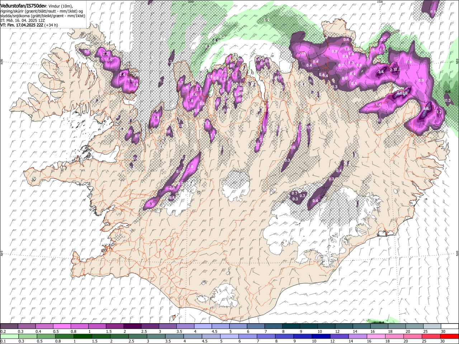Click the light grey swatch labeled 25 in top row
459x344 pixels.
[432, 326]
